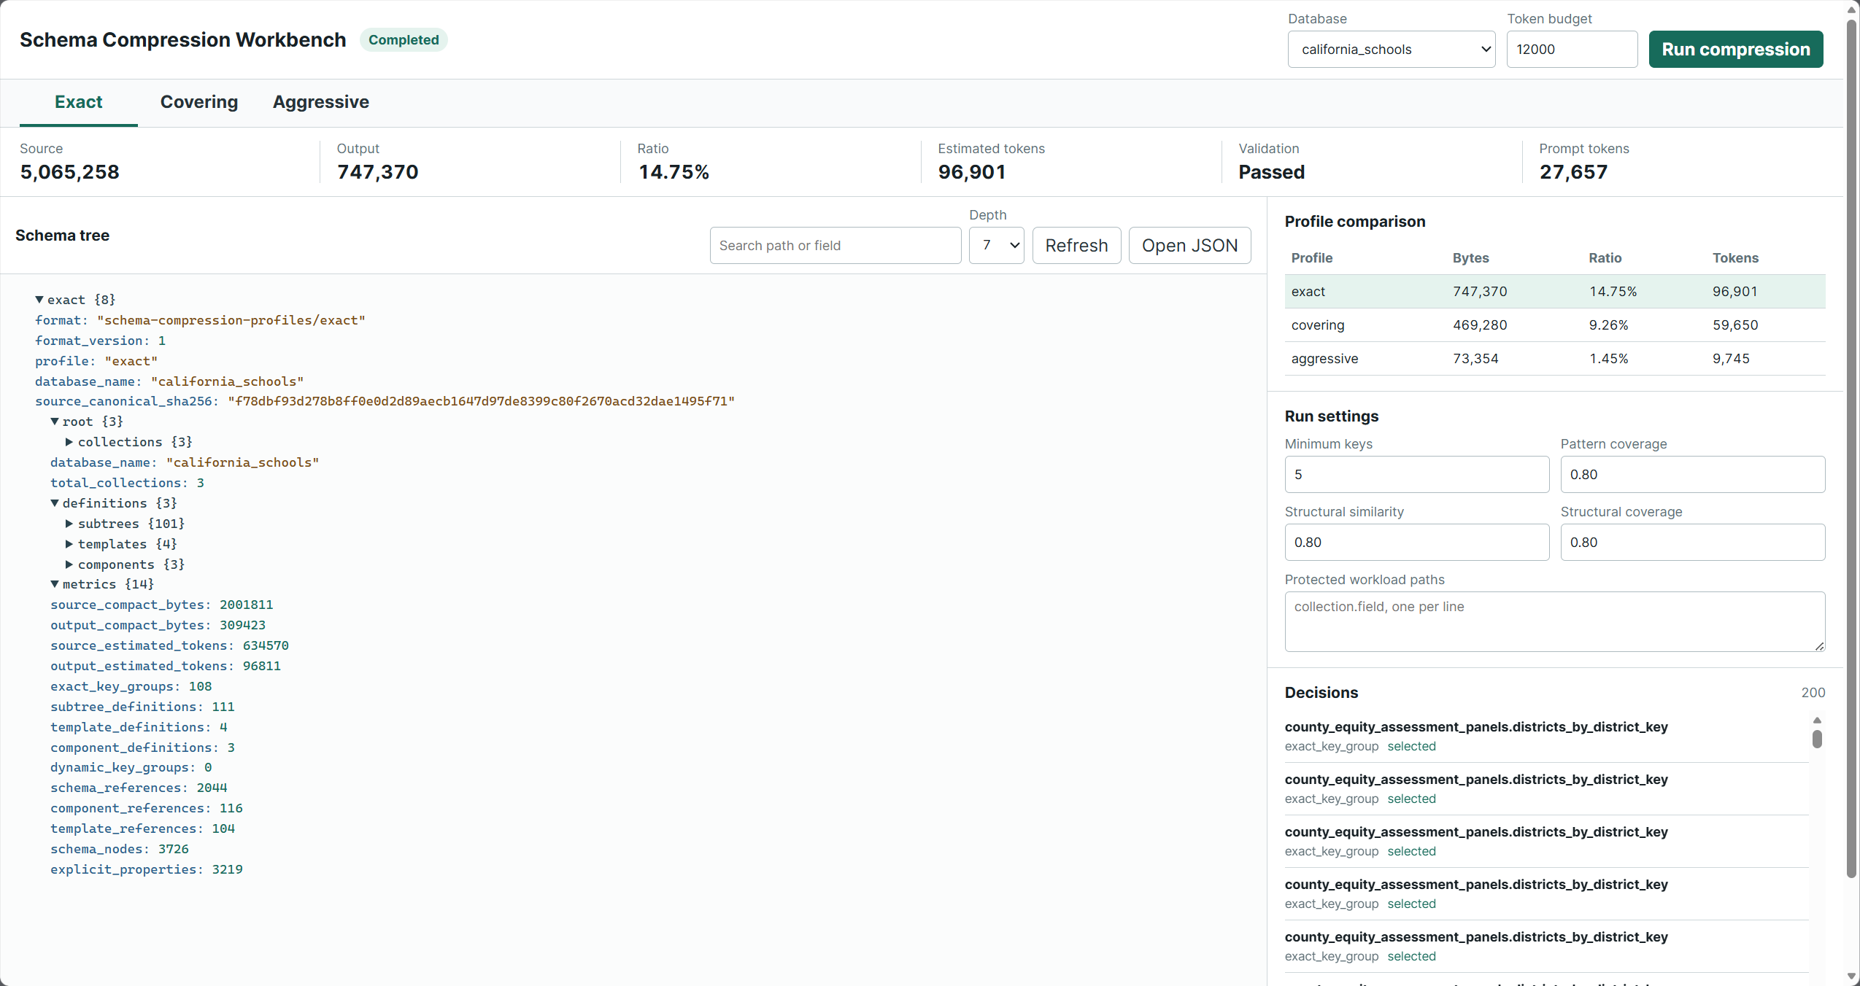Click the Estimated tokens value 96,901
Screen dimensions: 1860x986
pos(972,172)
